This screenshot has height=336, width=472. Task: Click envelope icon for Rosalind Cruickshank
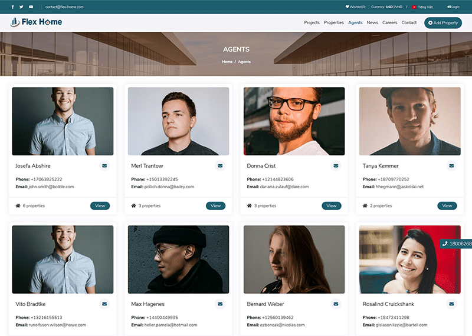tap(451, 304)
